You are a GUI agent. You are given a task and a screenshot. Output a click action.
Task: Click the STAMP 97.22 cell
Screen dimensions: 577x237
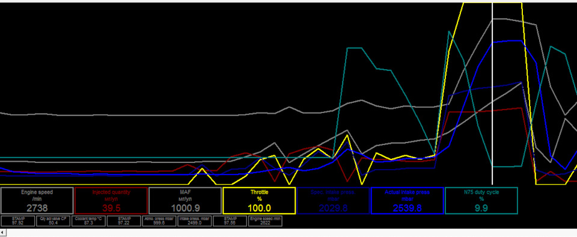[x=124, y=221]
